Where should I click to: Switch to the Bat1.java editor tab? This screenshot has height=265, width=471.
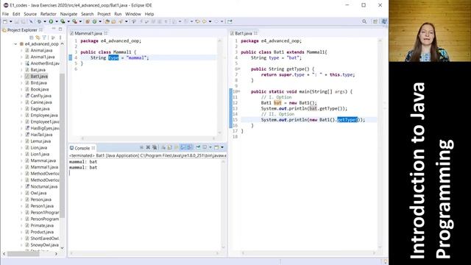pyautogui.click(x=243, y=33)
